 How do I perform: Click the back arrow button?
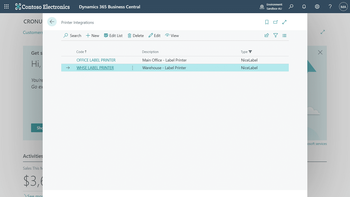[x=52, y=22]
